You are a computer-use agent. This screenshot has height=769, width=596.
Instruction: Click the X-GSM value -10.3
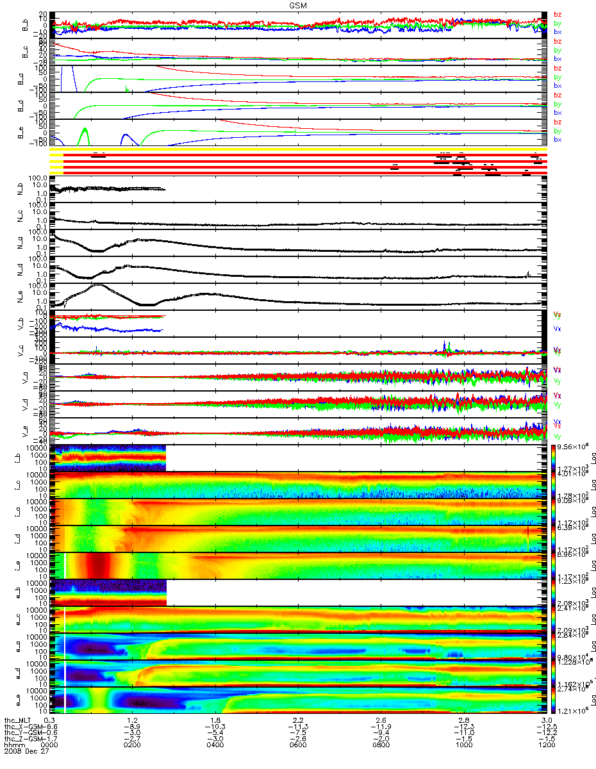point(215,726)
